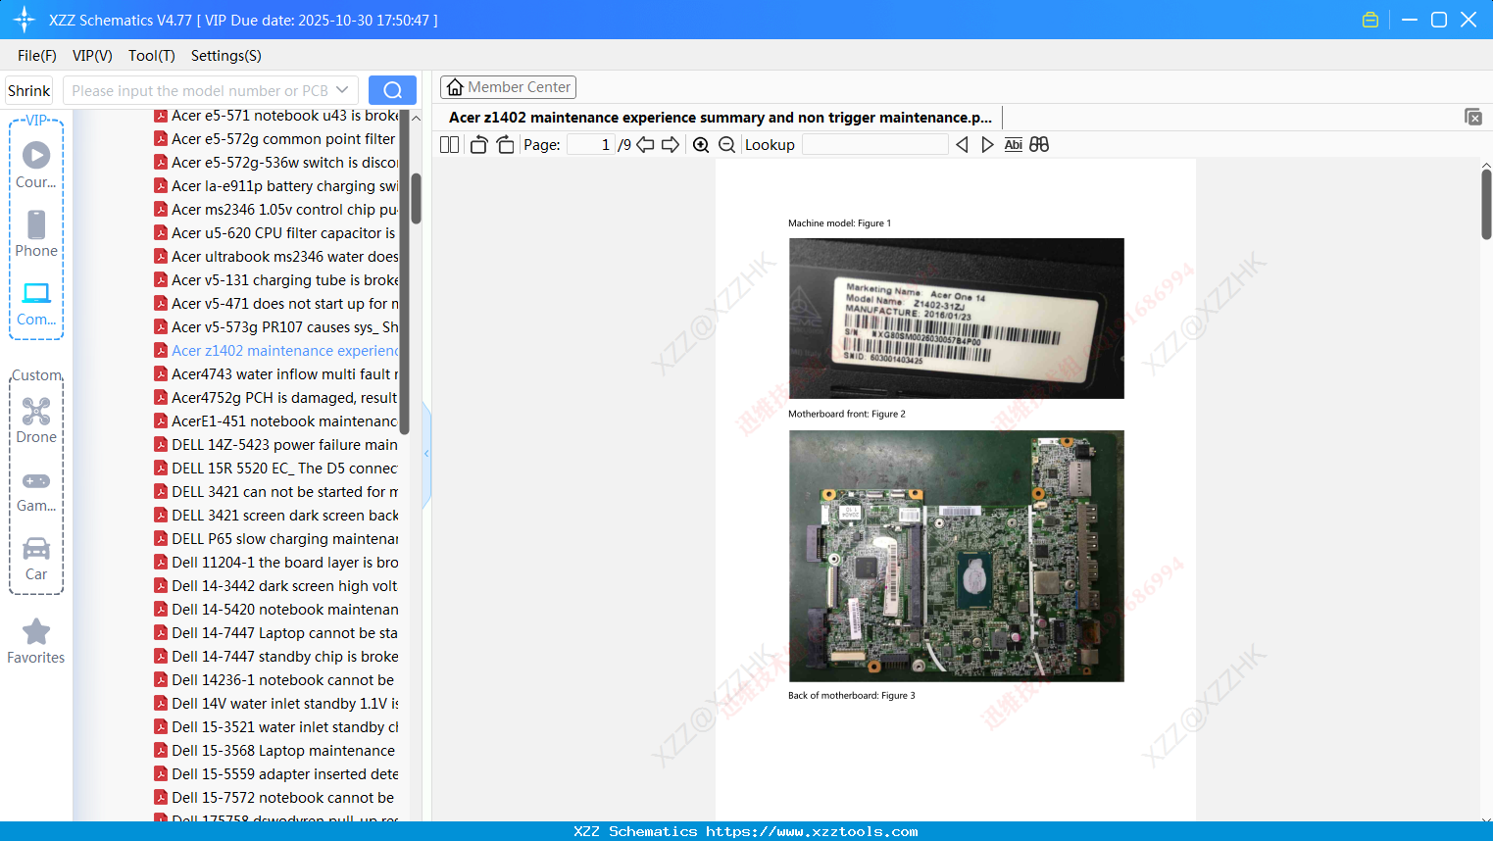The image size is (1493, 841).
Task: Open 'Dell 11204-1 the board layer' PDF
Action: 276,563
